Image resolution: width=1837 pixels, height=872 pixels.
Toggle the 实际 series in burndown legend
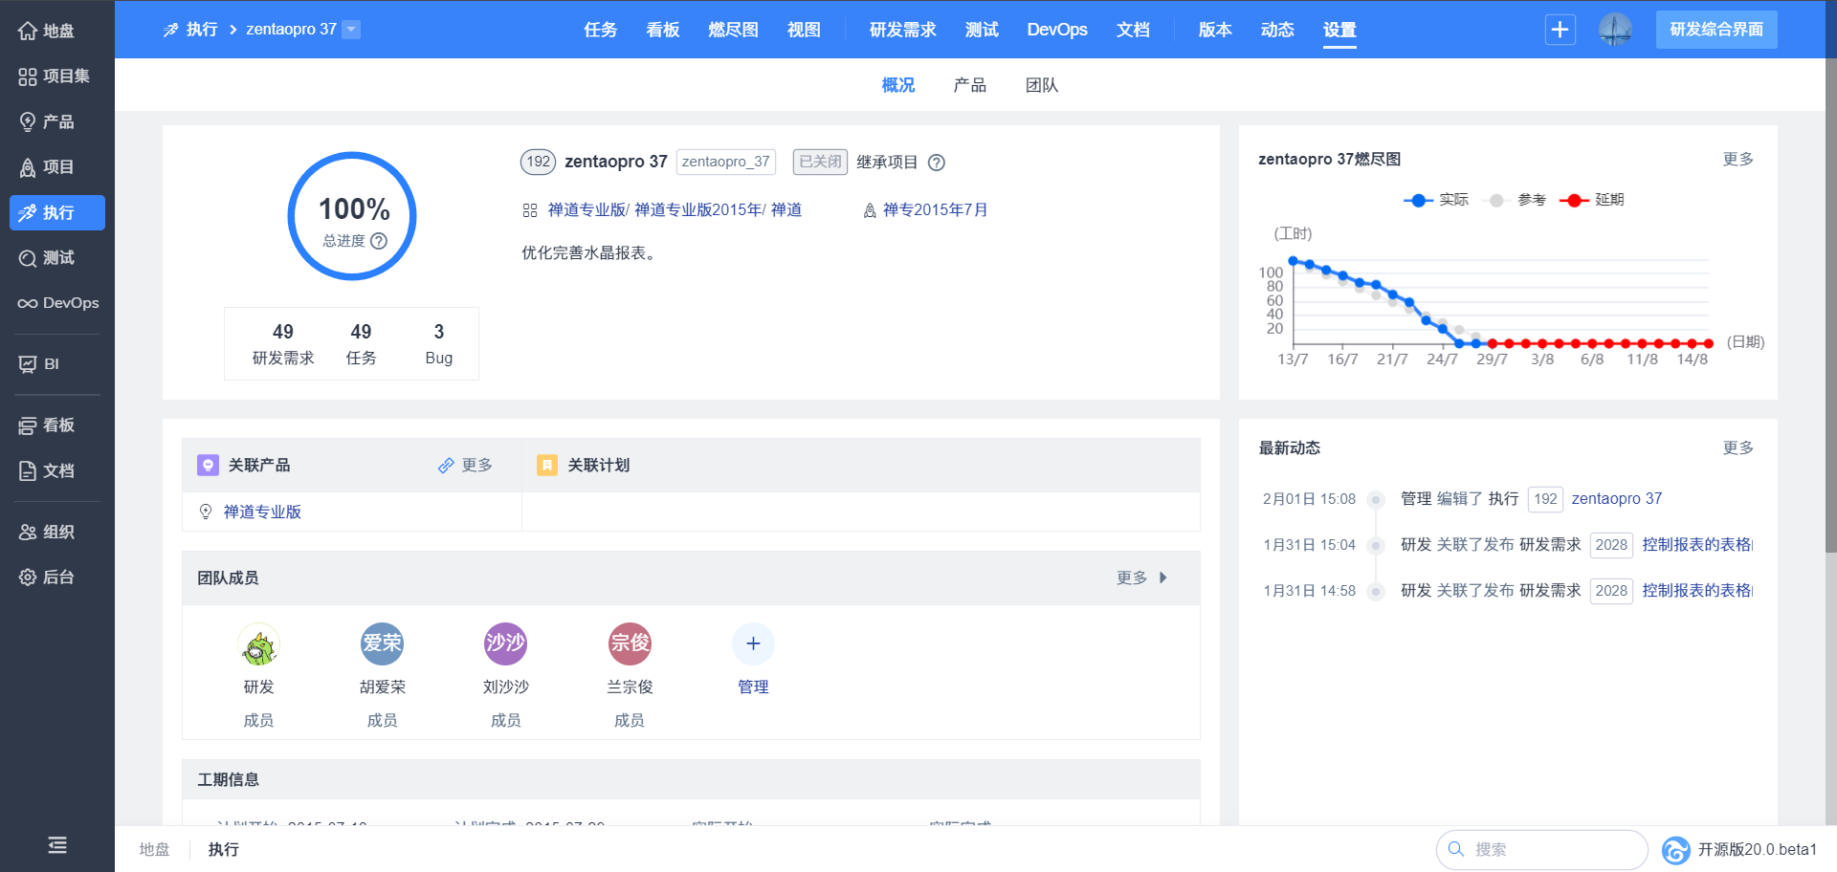tap(1435, 200)
